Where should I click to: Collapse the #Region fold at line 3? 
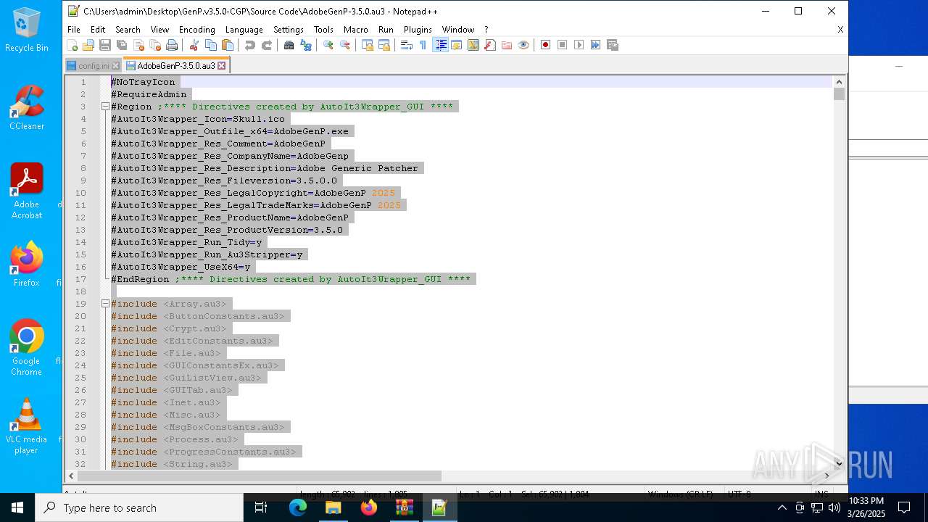pos(105,107)
